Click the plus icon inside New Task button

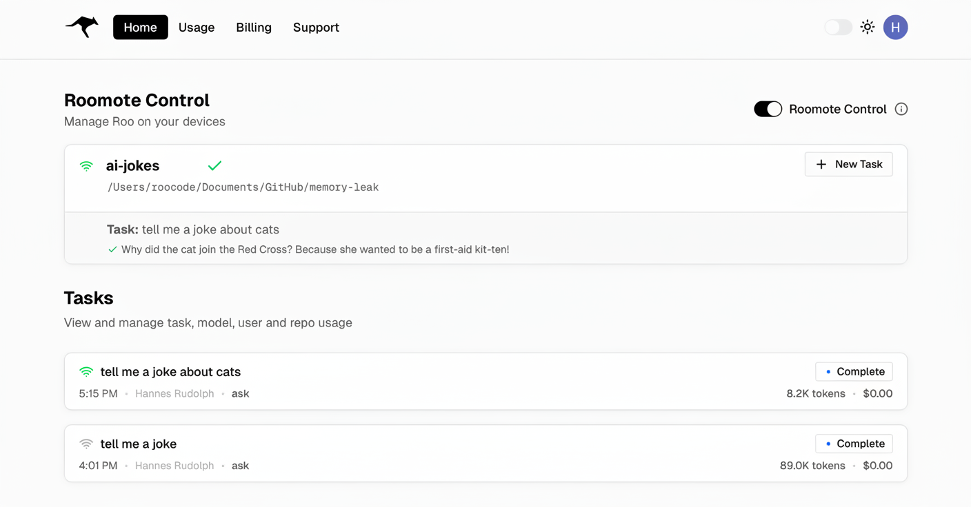pos(821,164)
